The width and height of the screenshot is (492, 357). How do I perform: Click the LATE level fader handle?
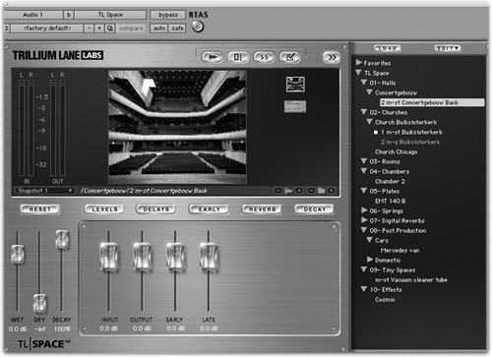pyautogui.click(x=209, y=257)
